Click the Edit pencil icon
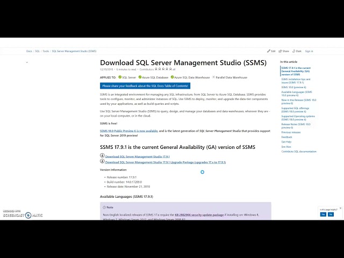 [x=269, y=51]
